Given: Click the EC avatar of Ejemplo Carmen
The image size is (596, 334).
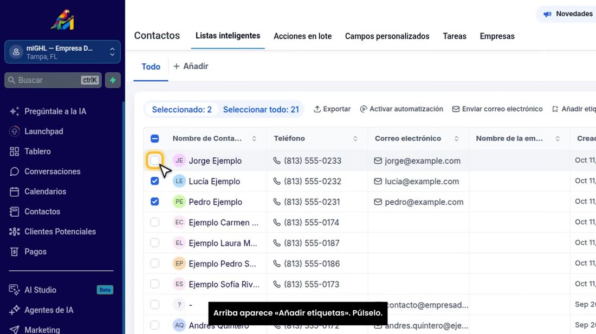Looking at the screenshot, I should [x=179, y=222].
